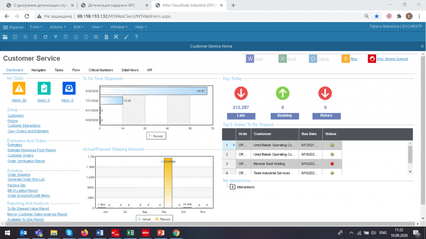
Task: Open PowerPoint from the taskbar
Action: tap(161, 233)
